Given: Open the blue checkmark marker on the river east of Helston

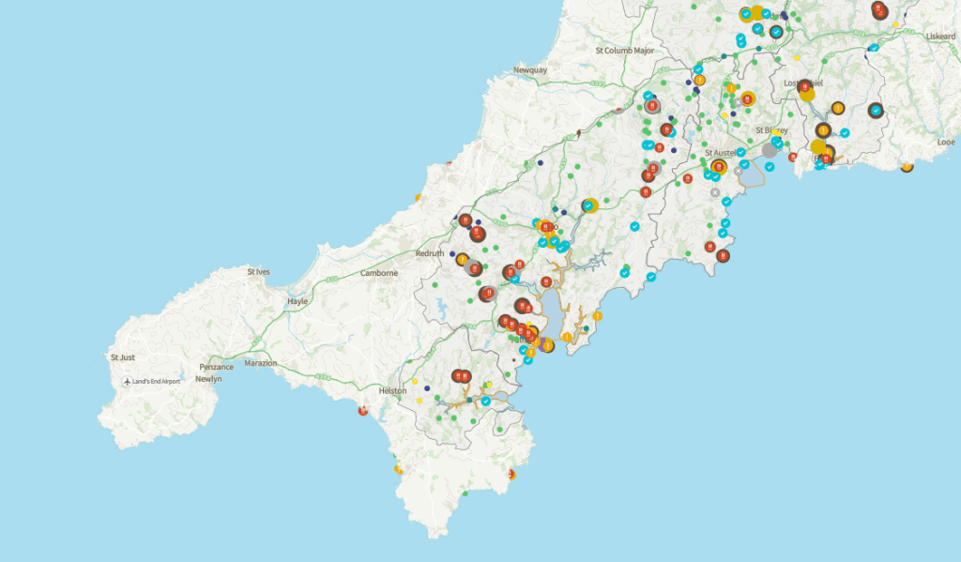Looking at the screenshot, I should (486, 401).
